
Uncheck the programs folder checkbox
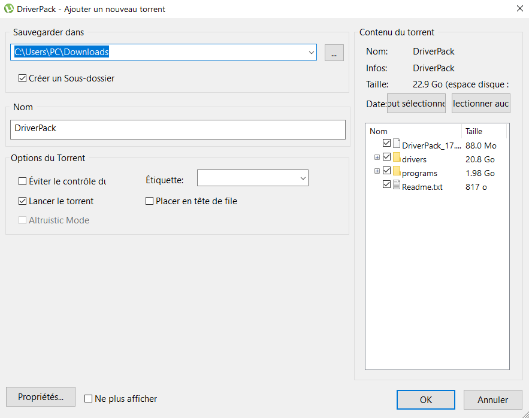(386, 171)
